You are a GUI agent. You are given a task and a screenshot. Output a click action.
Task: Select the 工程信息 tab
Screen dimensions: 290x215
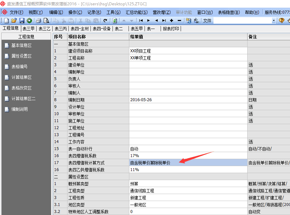11,28
